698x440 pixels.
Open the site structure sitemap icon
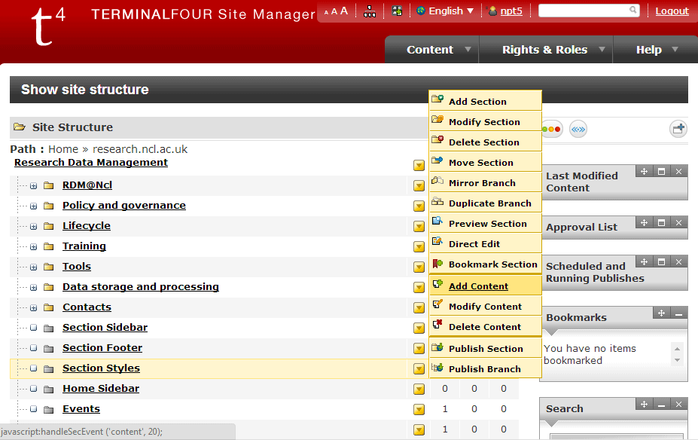pyautogui.click(x=370, y=11)
